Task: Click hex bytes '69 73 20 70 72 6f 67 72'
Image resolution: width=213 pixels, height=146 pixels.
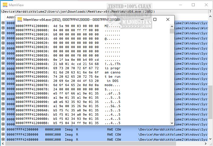Action: coord(76,68)
